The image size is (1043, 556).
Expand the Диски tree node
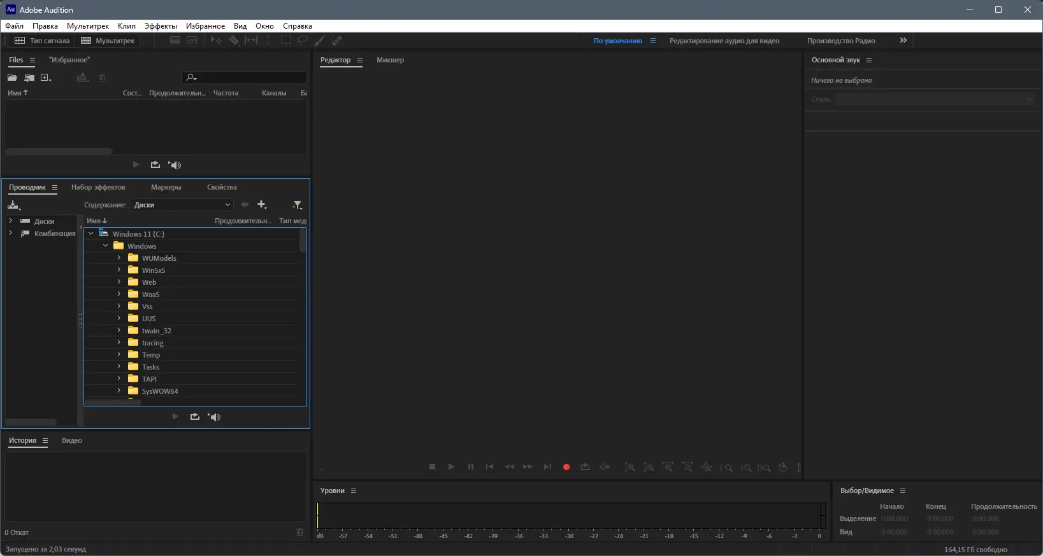click(10, 221)
